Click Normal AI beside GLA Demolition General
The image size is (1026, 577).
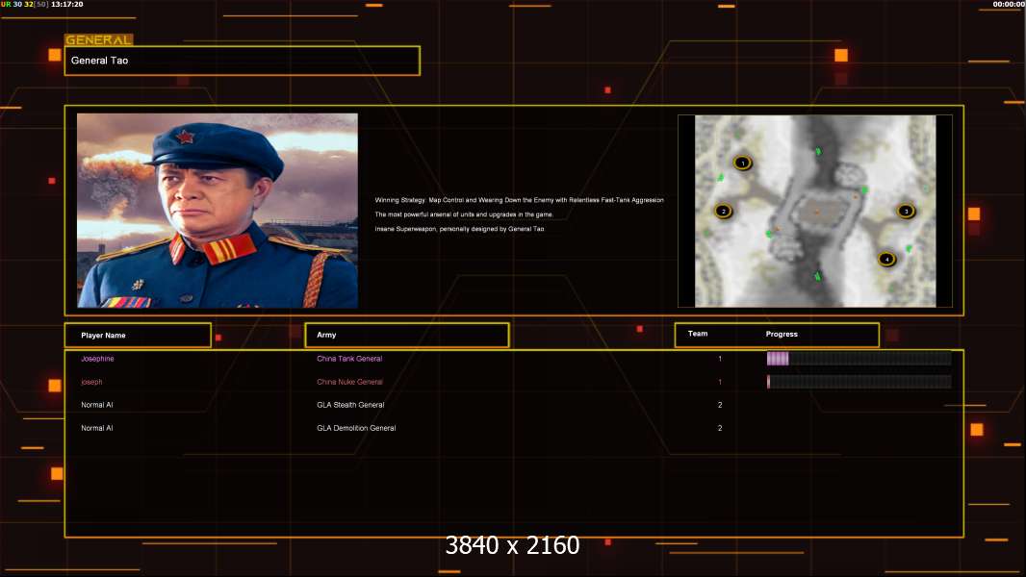pos(97,429)
